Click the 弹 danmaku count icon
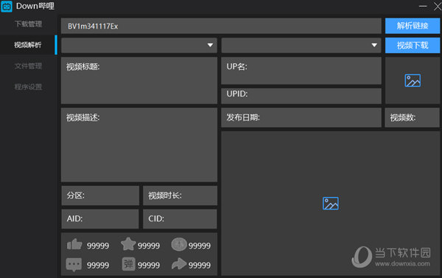 [x=128, y=264]
